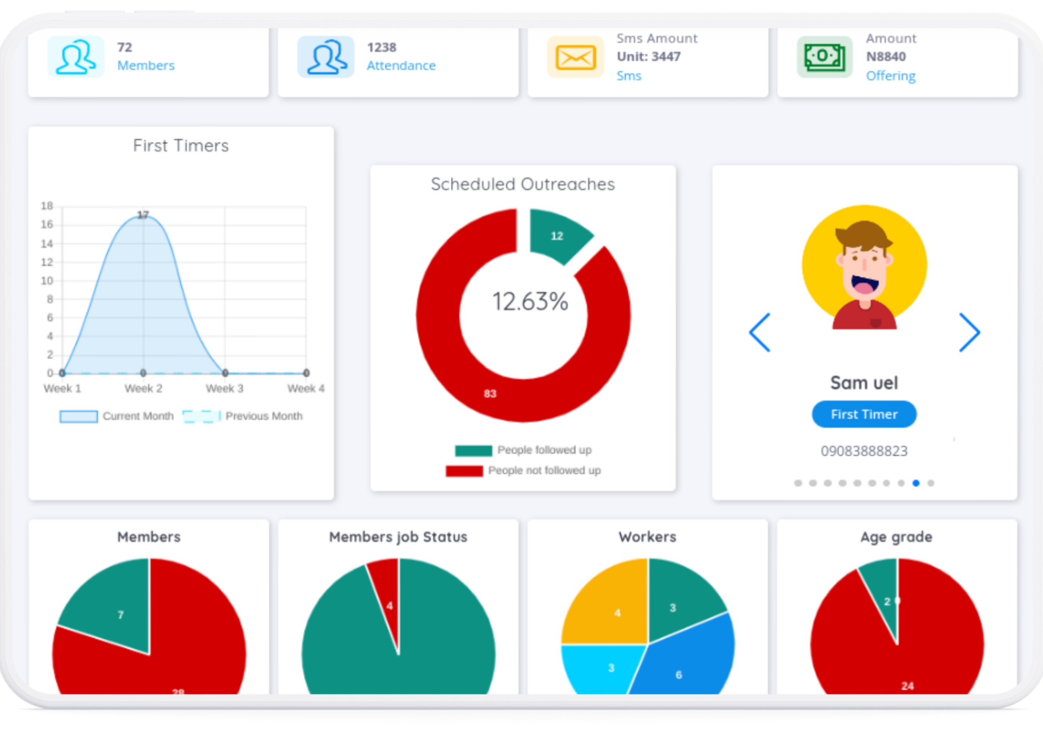Click Sam uel's avatar picture
The image size is (1043, 739).
[864, 267]
